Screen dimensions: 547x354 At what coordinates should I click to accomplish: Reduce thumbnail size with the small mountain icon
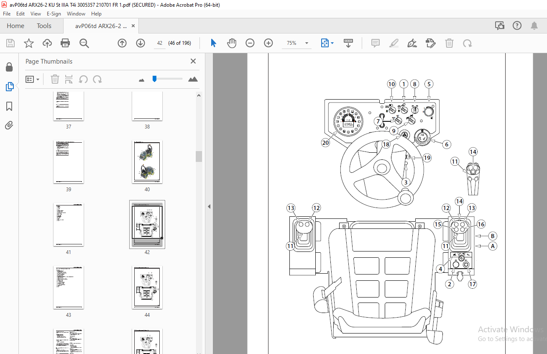pyautogui.click(x=141, y=80)
